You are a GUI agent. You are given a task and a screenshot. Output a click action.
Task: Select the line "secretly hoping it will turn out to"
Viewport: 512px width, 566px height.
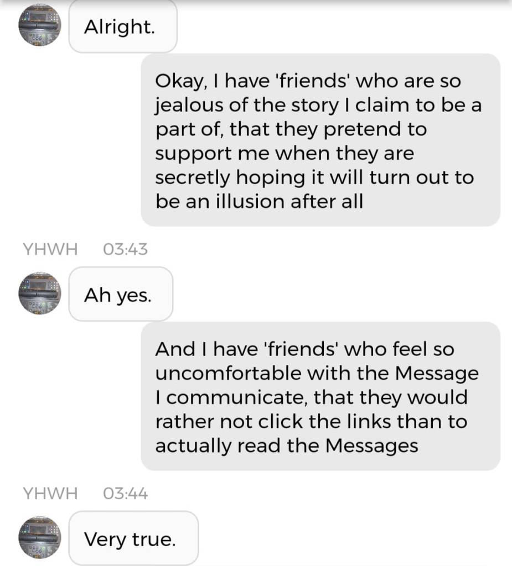click(314, 177)
